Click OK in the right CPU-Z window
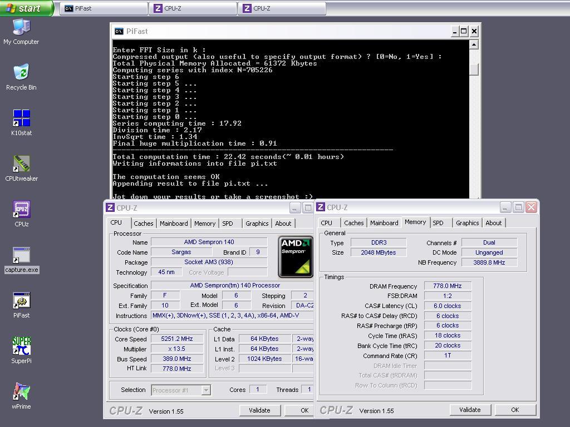Screen dimensions: 570x427 [515, 410]
